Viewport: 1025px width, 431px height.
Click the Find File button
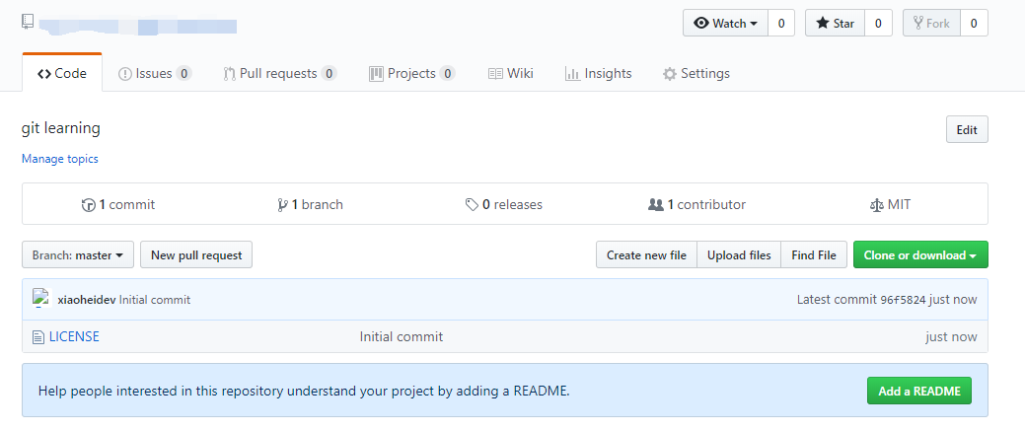(x=814, y=255)
